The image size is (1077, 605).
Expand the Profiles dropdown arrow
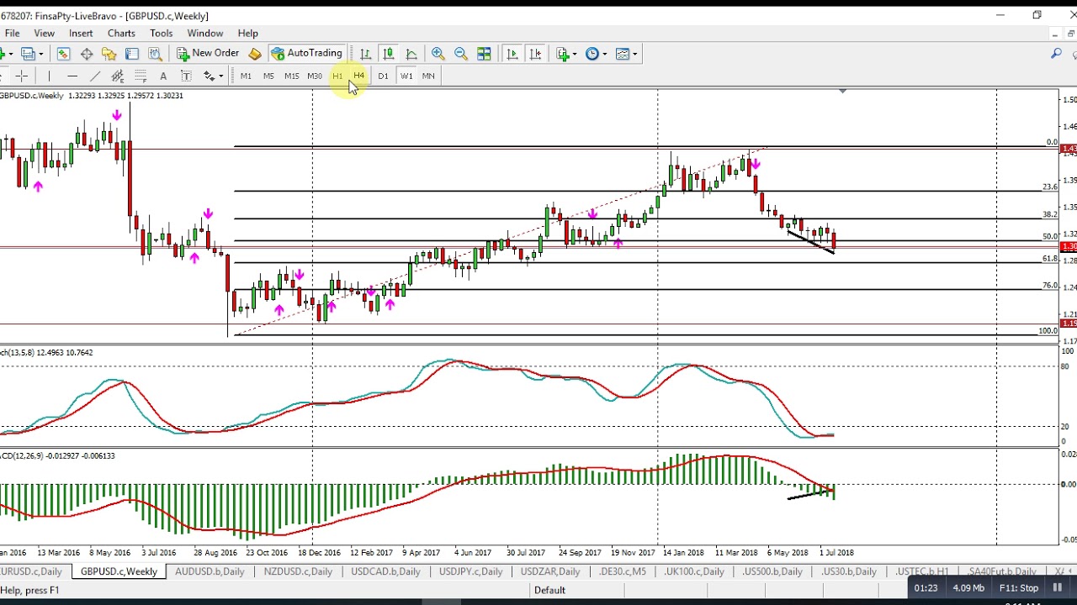(x=40, y=54)
